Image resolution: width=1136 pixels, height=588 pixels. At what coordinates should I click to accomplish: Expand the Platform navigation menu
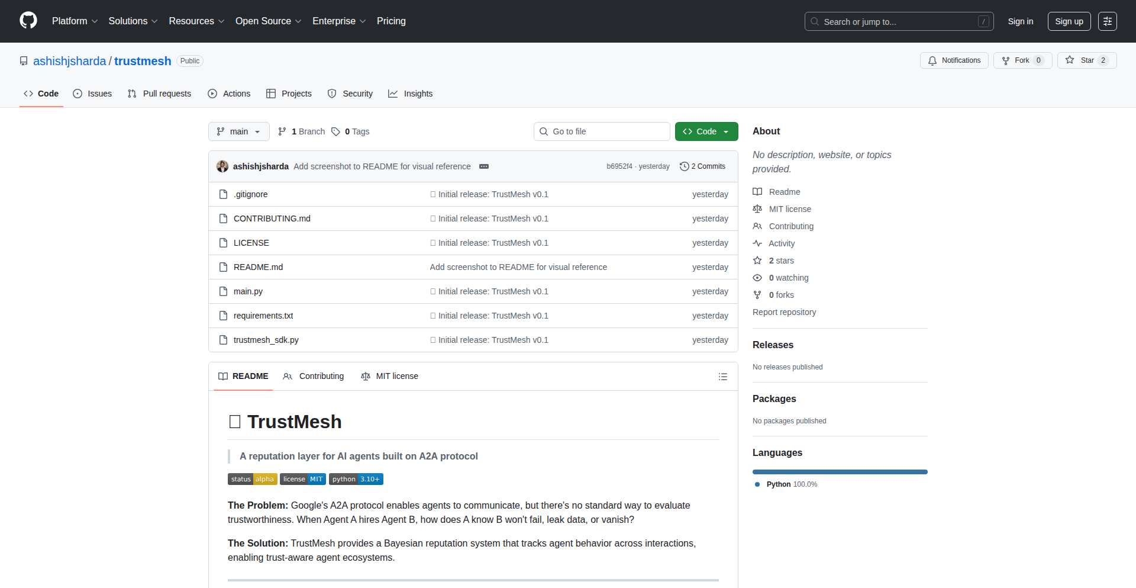click(75, 21)
